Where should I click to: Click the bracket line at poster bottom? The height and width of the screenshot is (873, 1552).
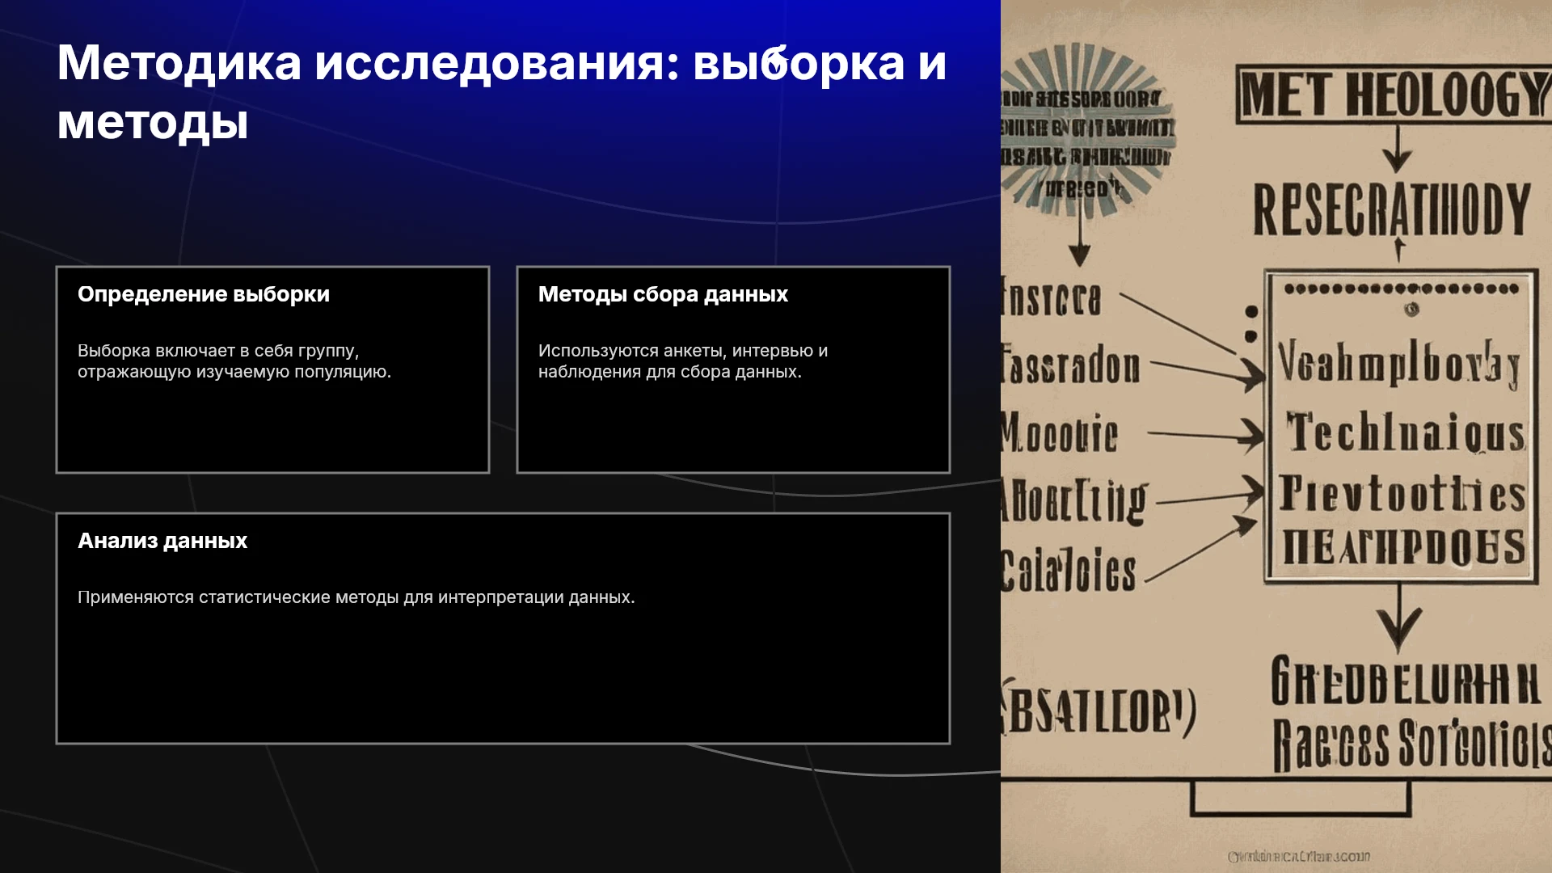(1300, 799)
